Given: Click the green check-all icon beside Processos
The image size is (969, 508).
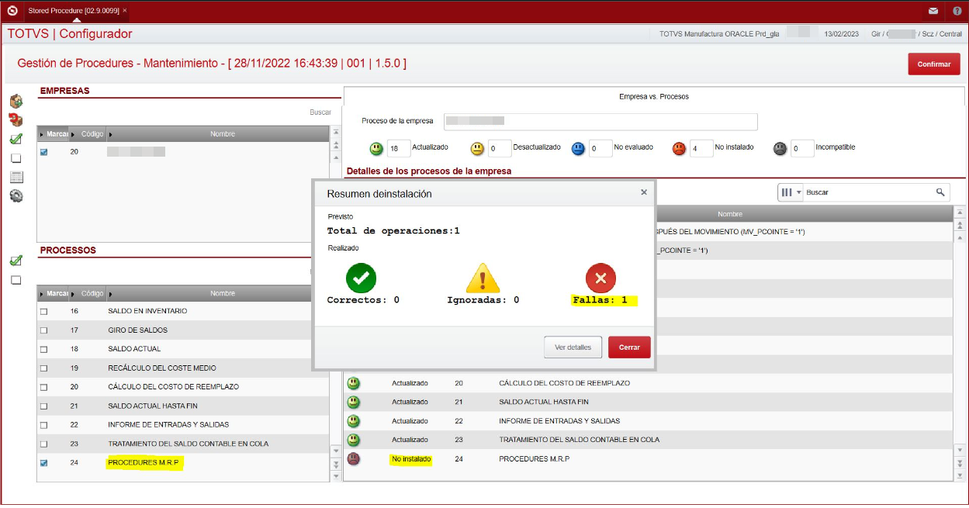Looking at the screenshot, I should 16,261.
